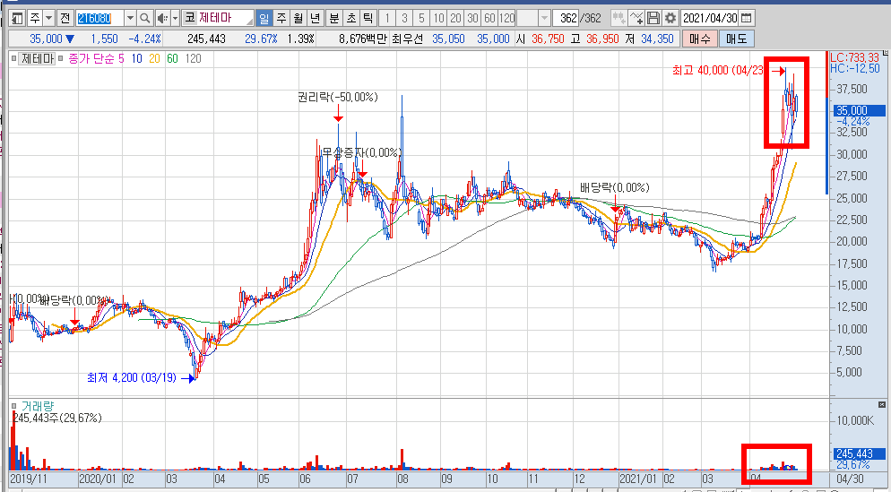
Task: Switch chart to 분 minute period
Action: pos(334,18)
